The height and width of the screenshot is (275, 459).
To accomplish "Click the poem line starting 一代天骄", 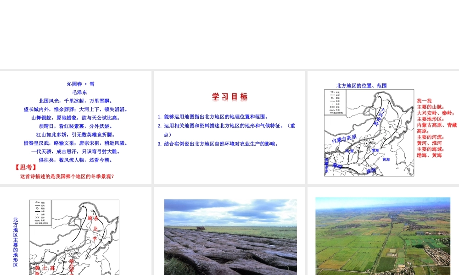I will click(x=76, y=151).
